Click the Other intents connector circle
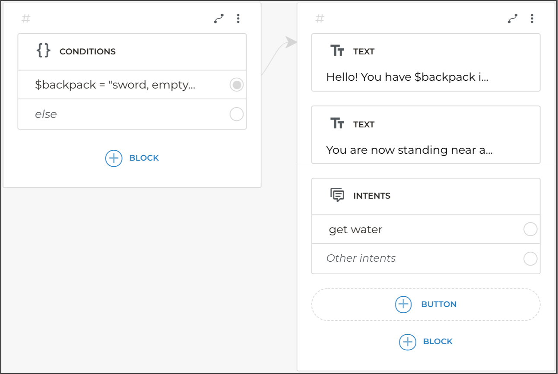Image resolution: width=558 pixels, height=374 pixels. pos(530,259)
